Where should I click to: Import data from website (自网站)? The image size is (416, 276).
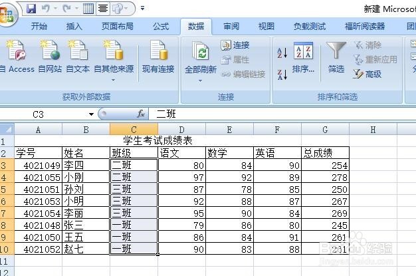point(50,57)
